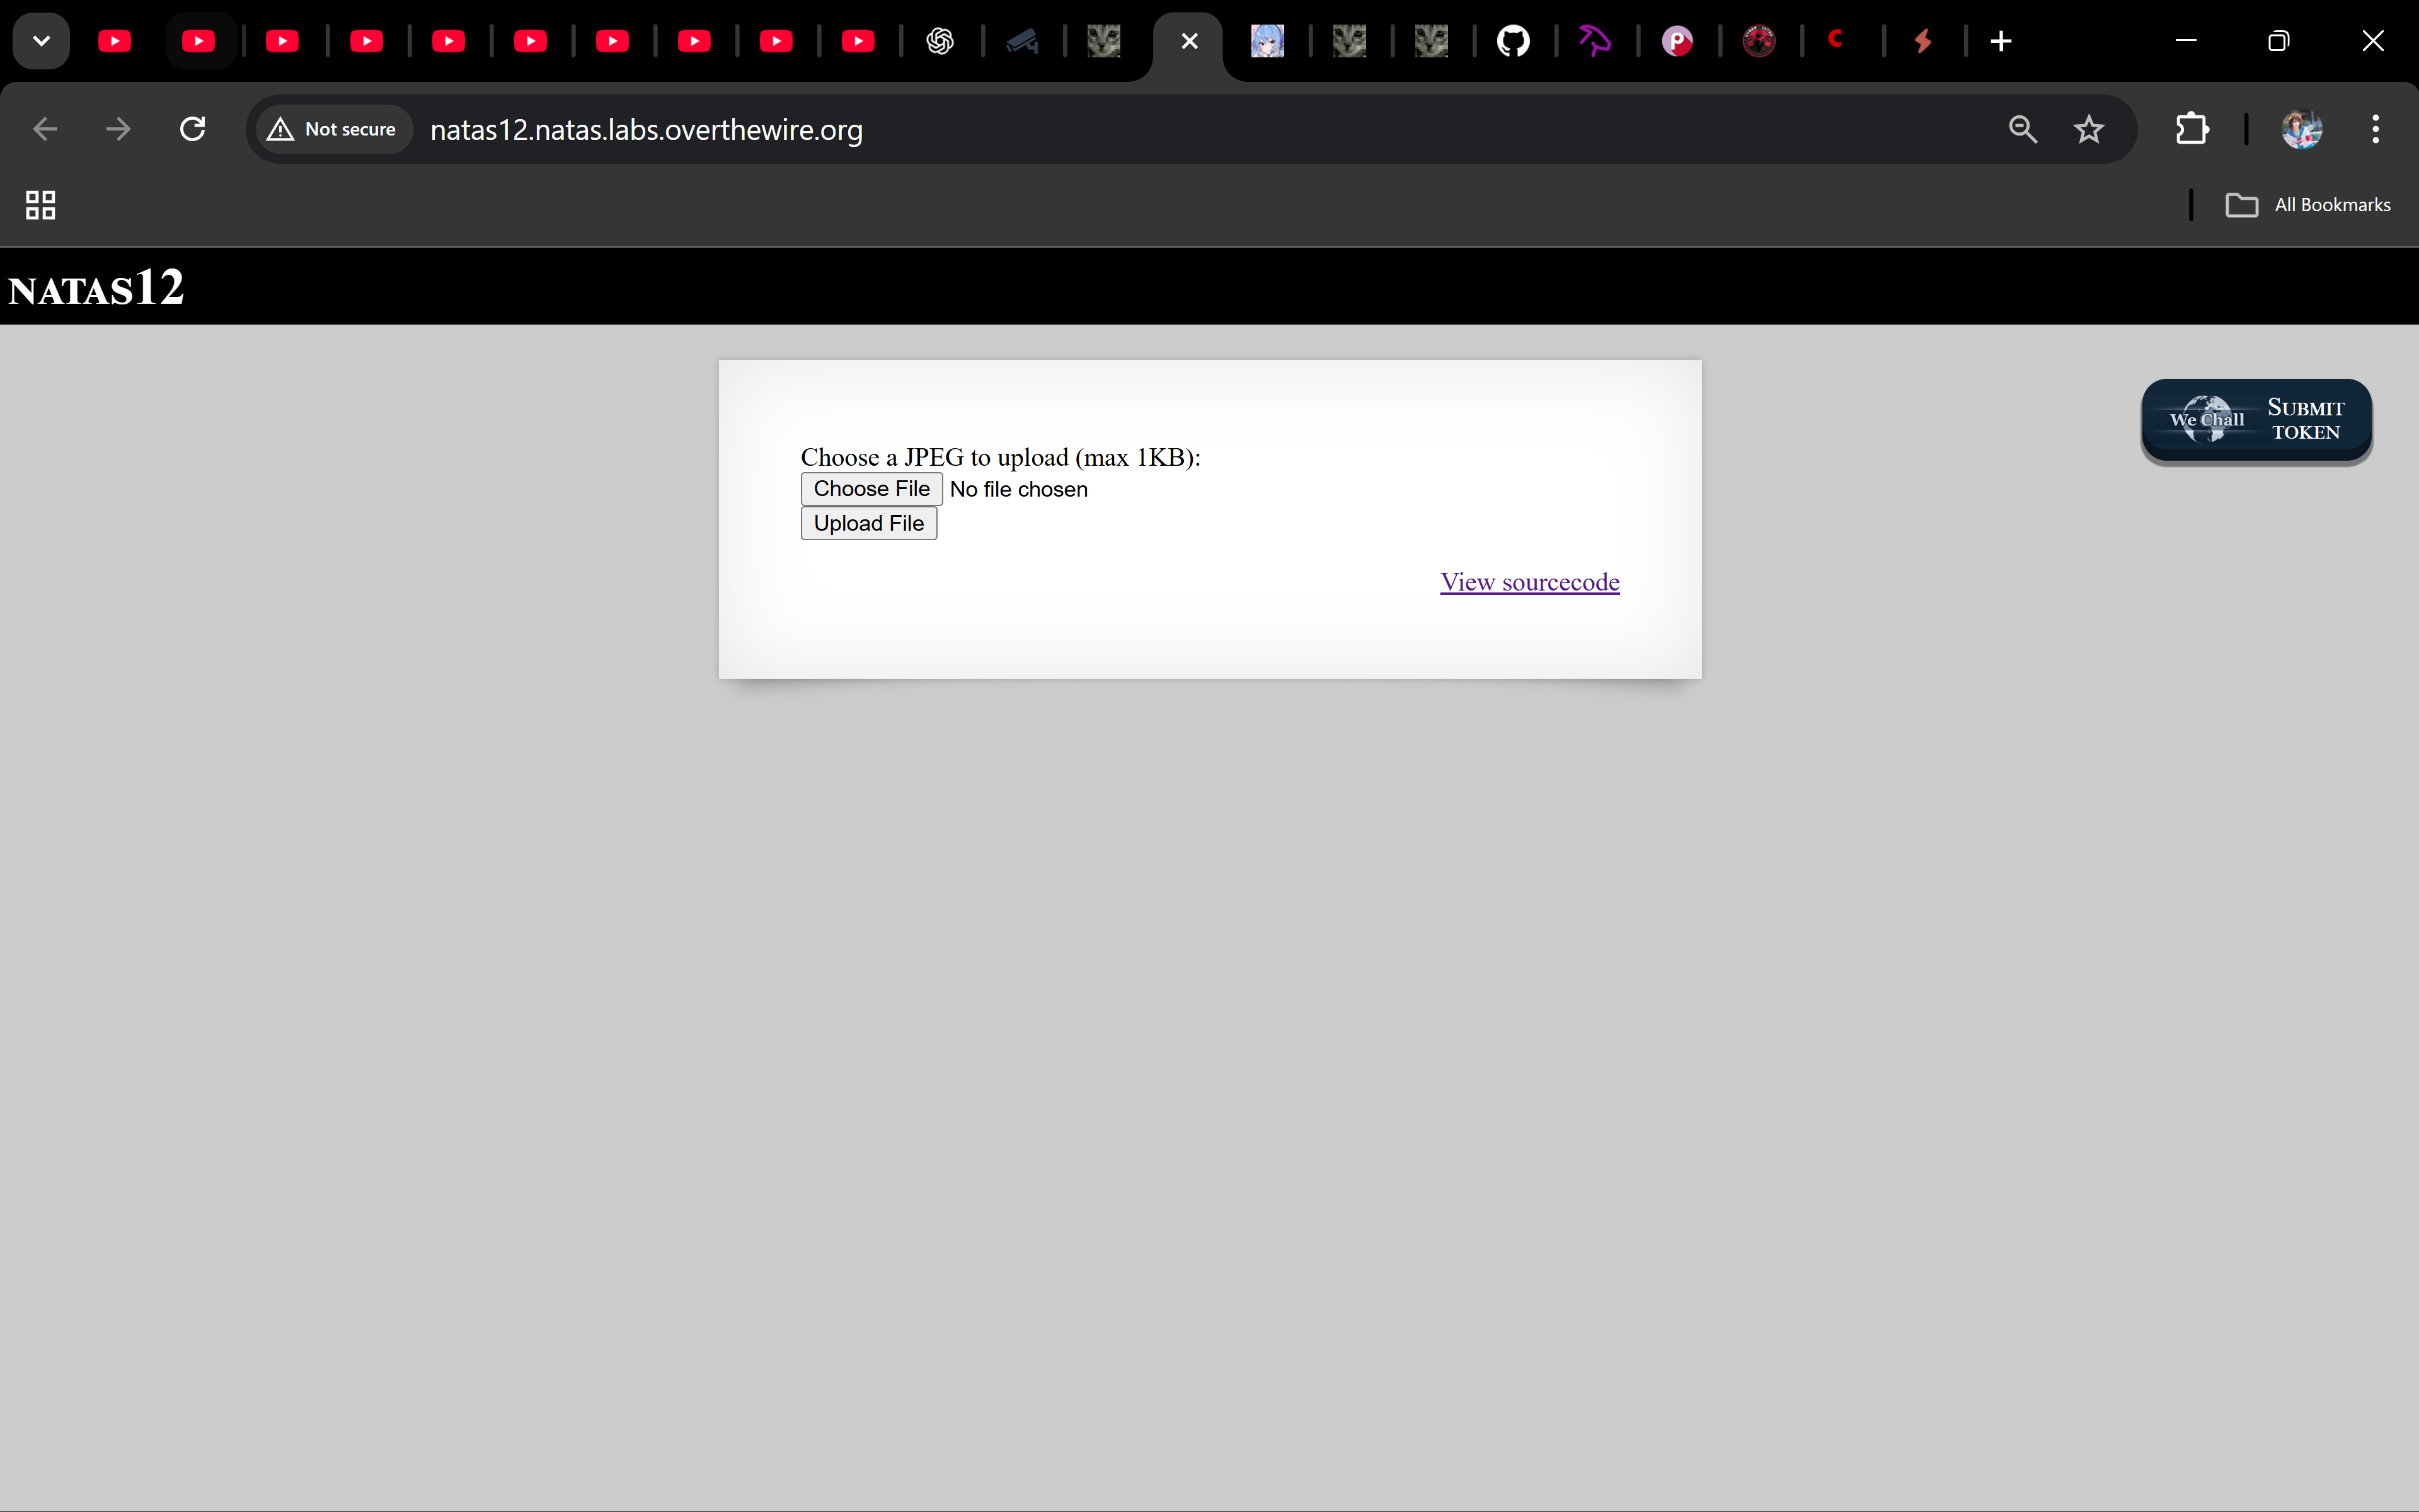Expand the tab search dropdown
This screenshot has width=2419, height=1512.
(41, 41)
